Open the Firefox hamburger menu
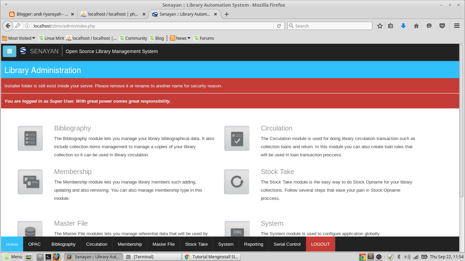The image size is (465, 261). [x=456, y=26]
